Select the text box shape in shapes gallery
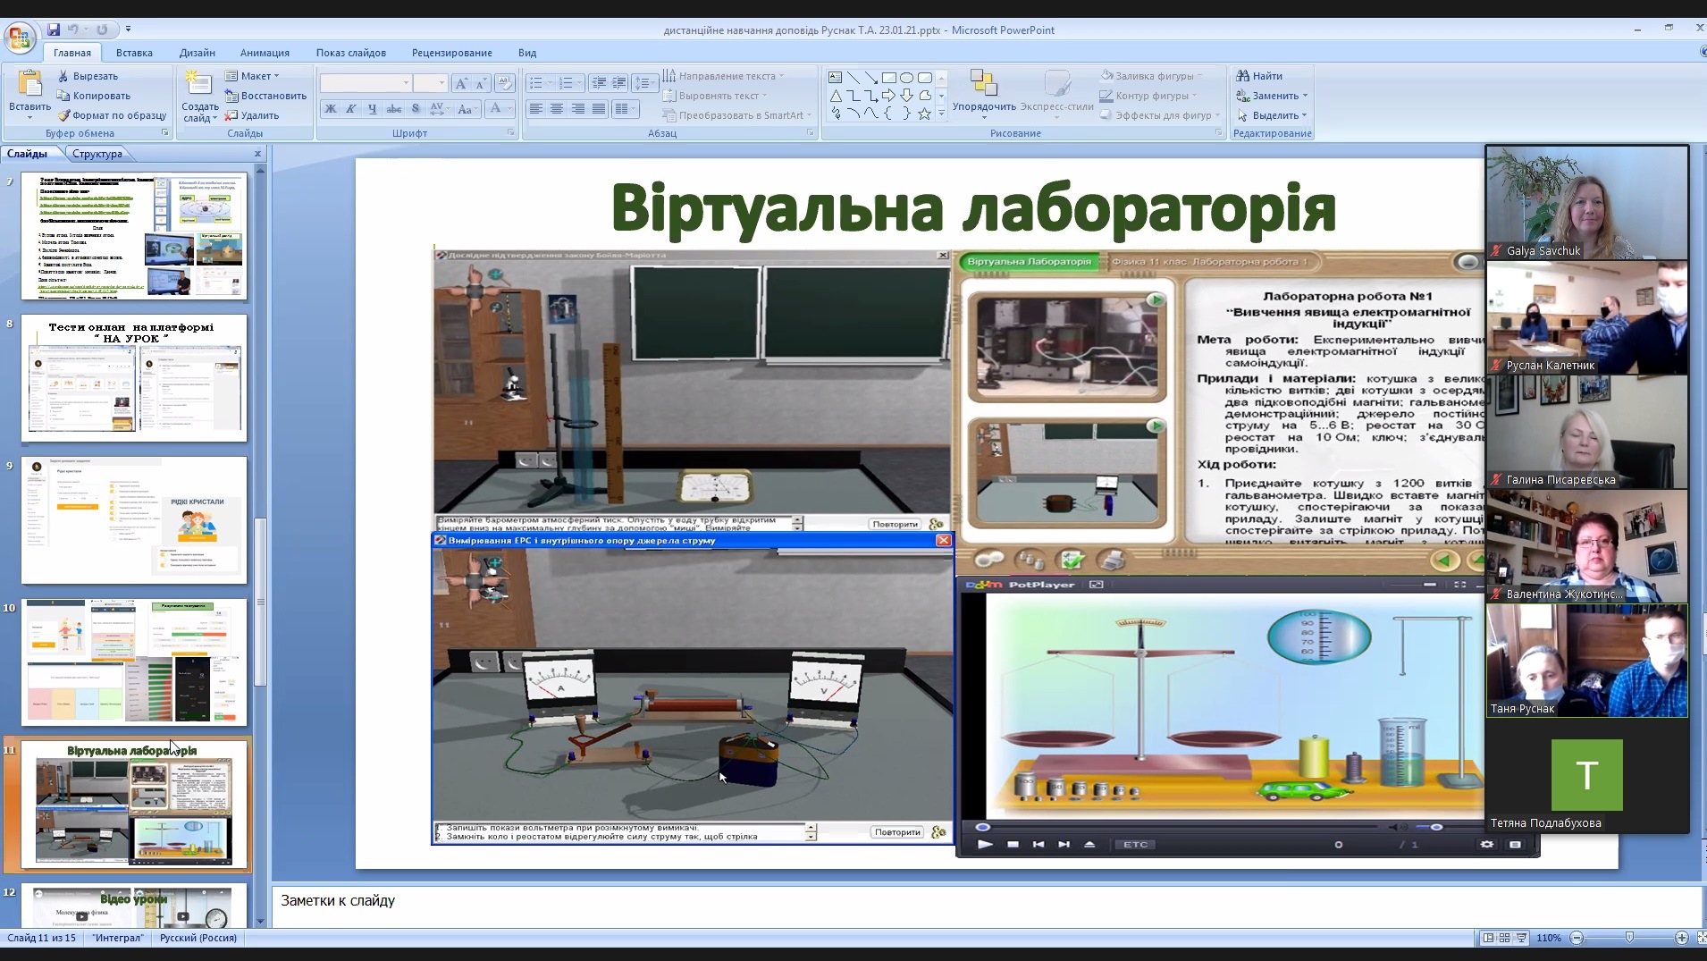Viewport: 1707px width, 961px height. (x=835, y=78)
